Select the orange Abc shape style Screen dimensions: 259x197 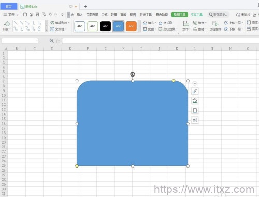pos(131,26)
